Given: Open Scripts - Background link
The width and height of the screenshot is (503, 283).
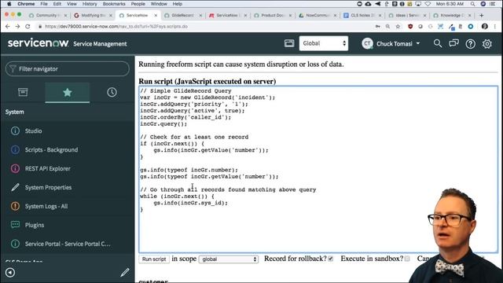Looking at the screenshot, I should [x=51, y=150].
